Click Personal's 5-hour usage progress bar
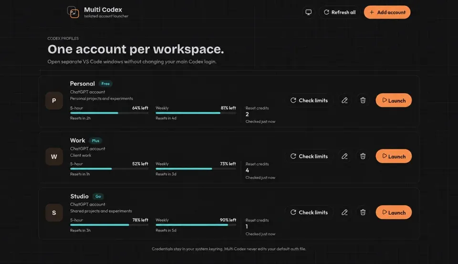Screen dimensions: 458x264 (109, 113)
